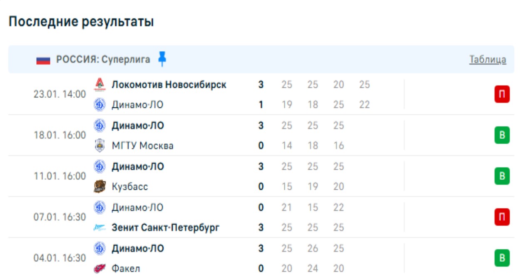Open the Таблица standings link
The image size is (522, 278).
pyautogui.click(x=487, y=60)
